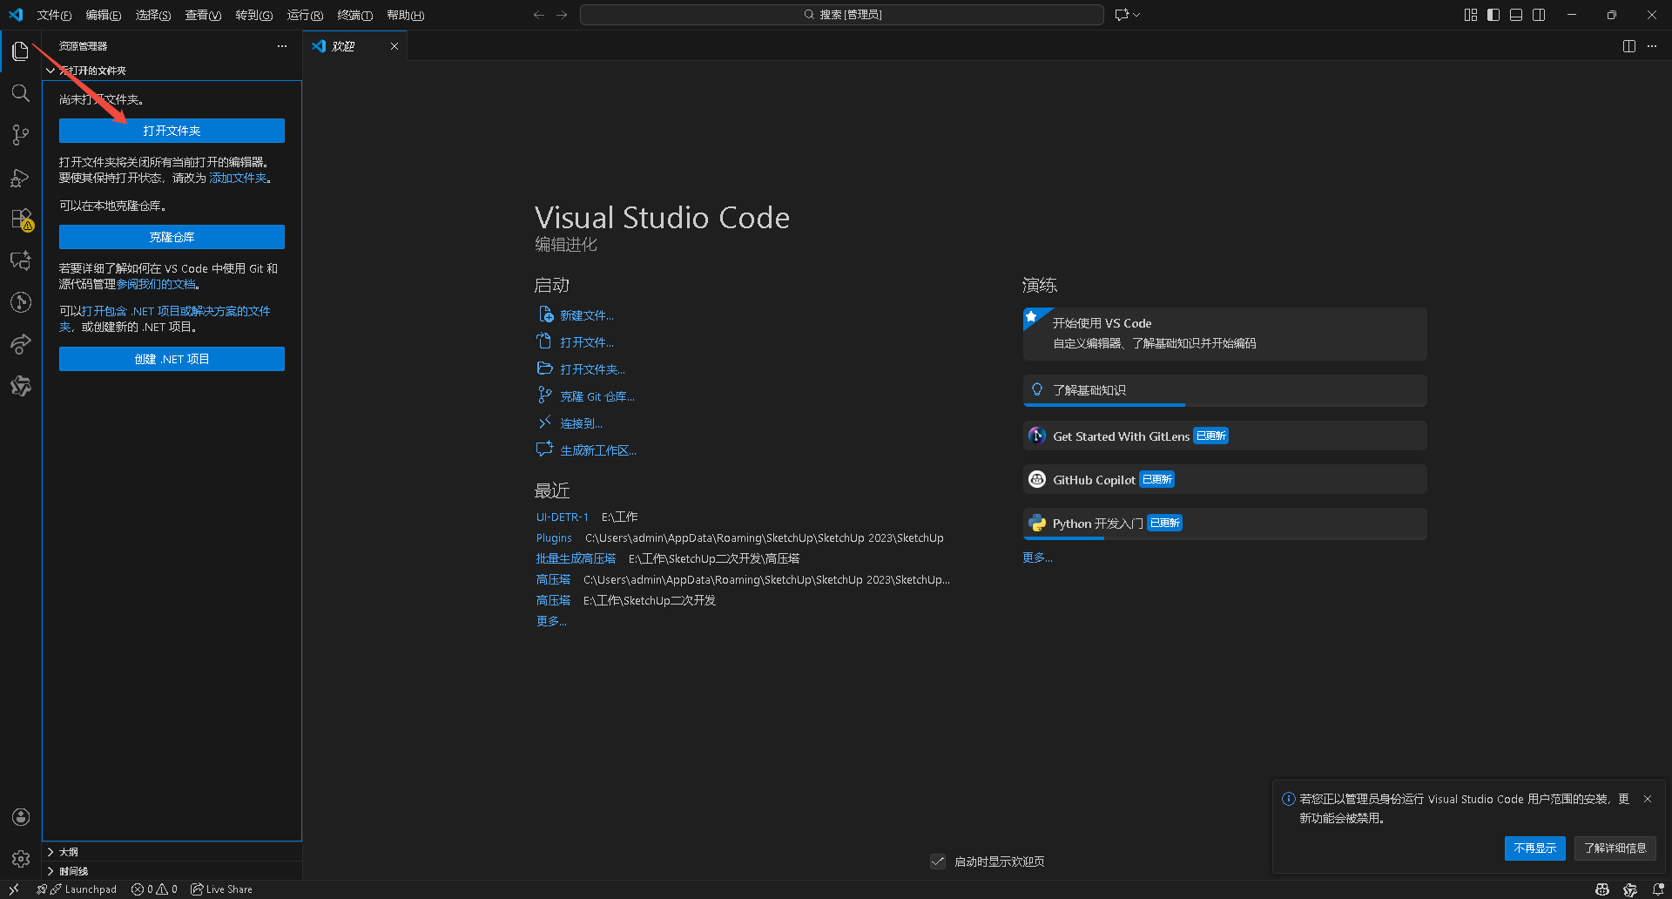Open the chat icon in activity bar
Viewport: 1672px width, 899px height.
point(20,260)
